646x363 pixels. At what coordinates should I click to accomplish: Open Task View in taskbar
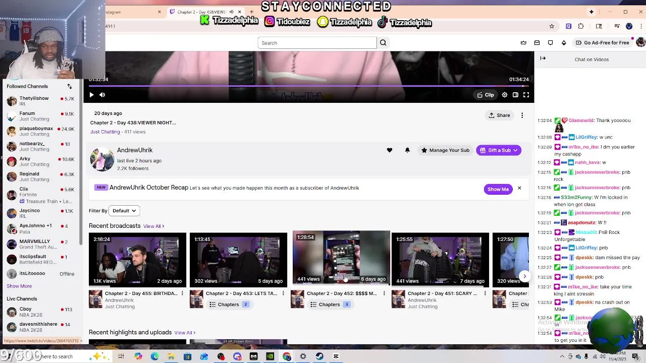click(x=121, y=356)
